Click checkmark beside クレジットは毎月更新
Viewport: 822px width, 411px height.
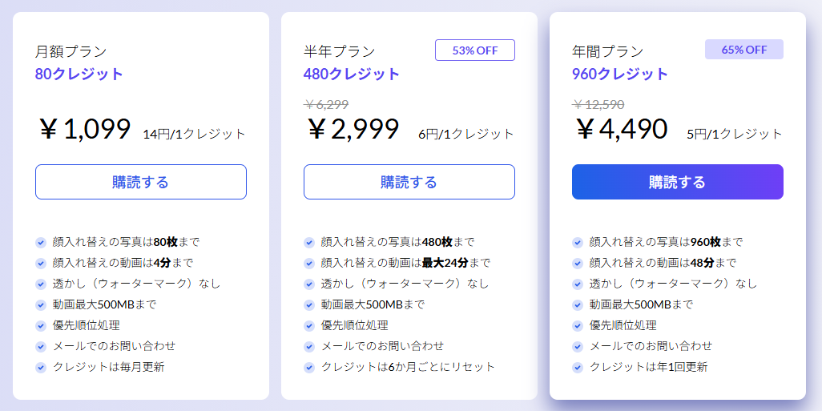[41, 368]
